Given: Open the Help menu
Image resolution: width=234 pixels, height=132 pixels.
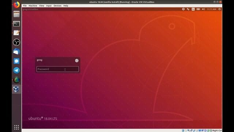Looking at the screenshot, I should 66,6.
